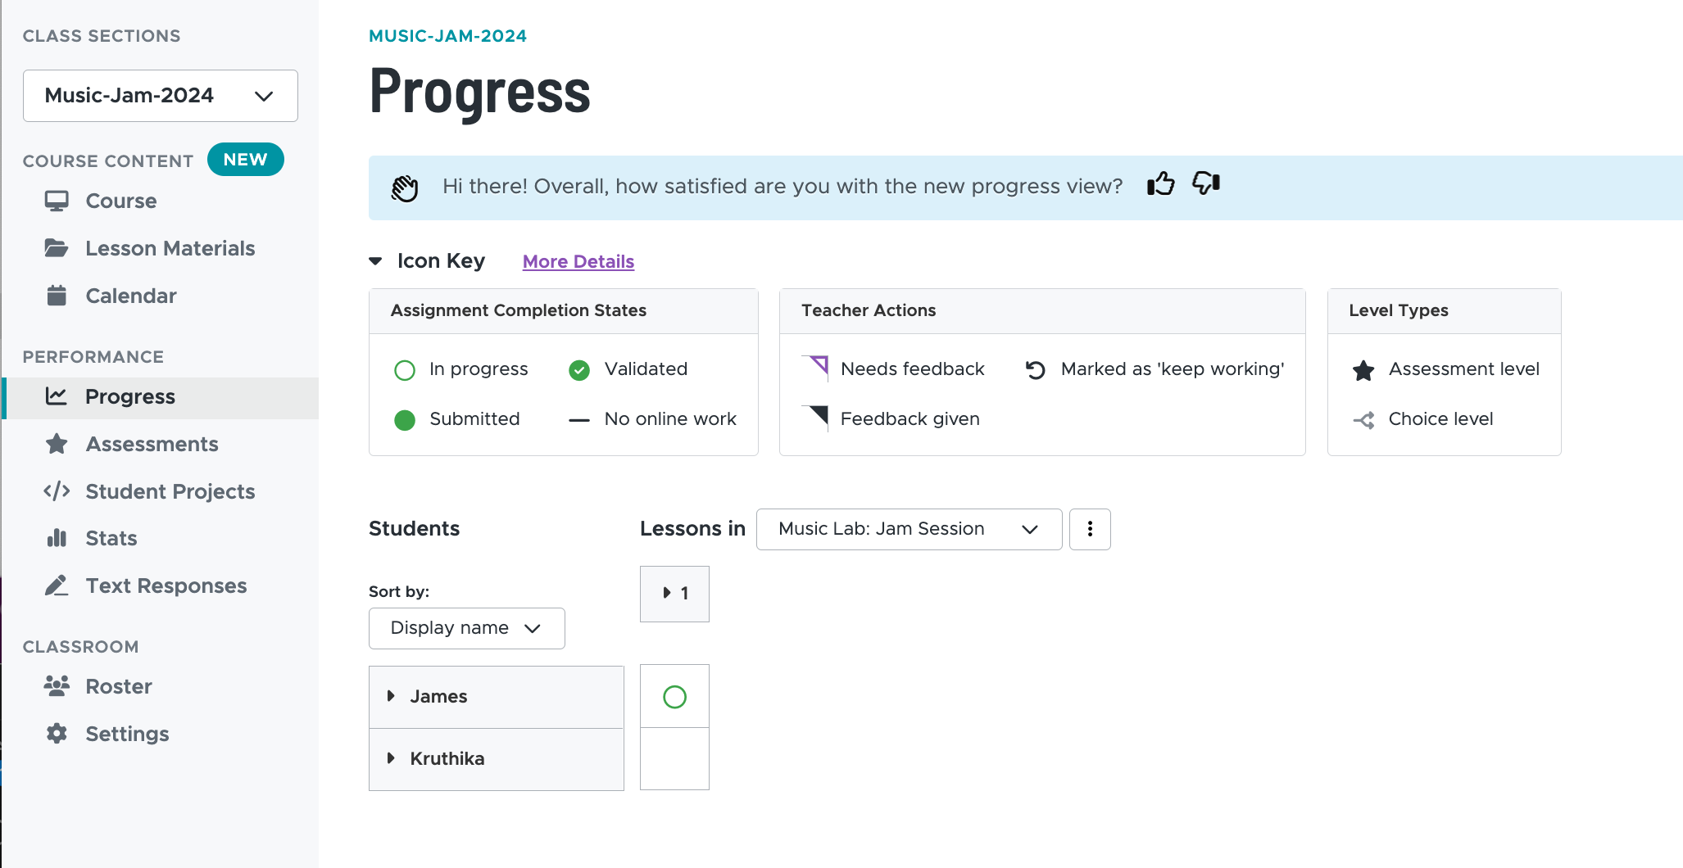Collapse the Icon Key section
The image size is (1683, 868).
click(375, 261)
